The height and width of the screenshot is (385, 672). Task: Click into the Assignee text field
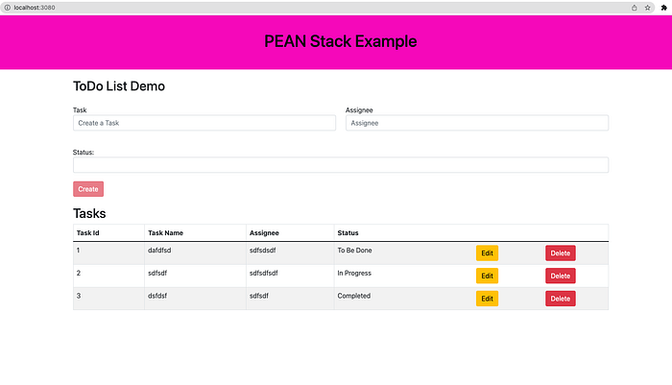[x=477, y=123]
